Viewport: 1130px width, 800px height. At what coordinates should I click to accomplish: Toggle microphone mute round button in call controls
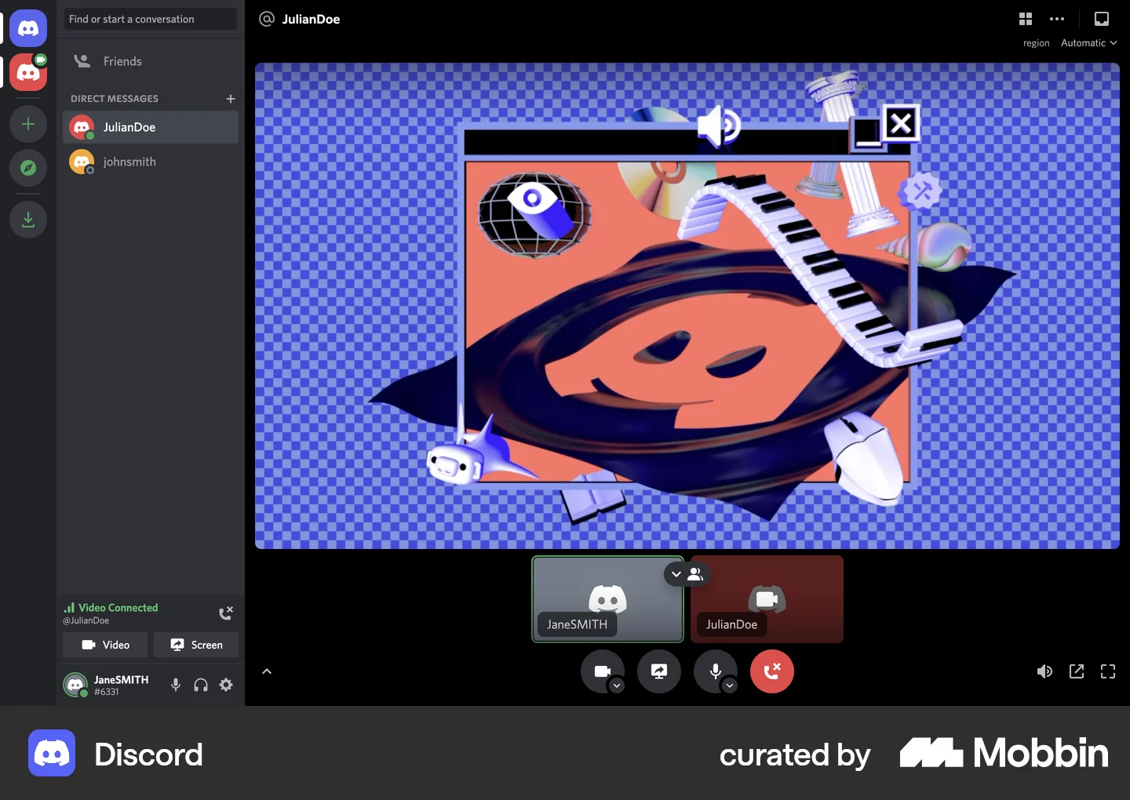[x=714, y=671]
